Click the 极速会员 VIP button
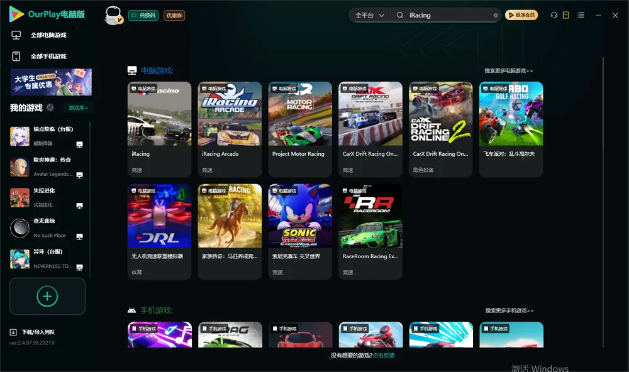The image size is (629, 372). pyautogui.click(x=521, y=15)
